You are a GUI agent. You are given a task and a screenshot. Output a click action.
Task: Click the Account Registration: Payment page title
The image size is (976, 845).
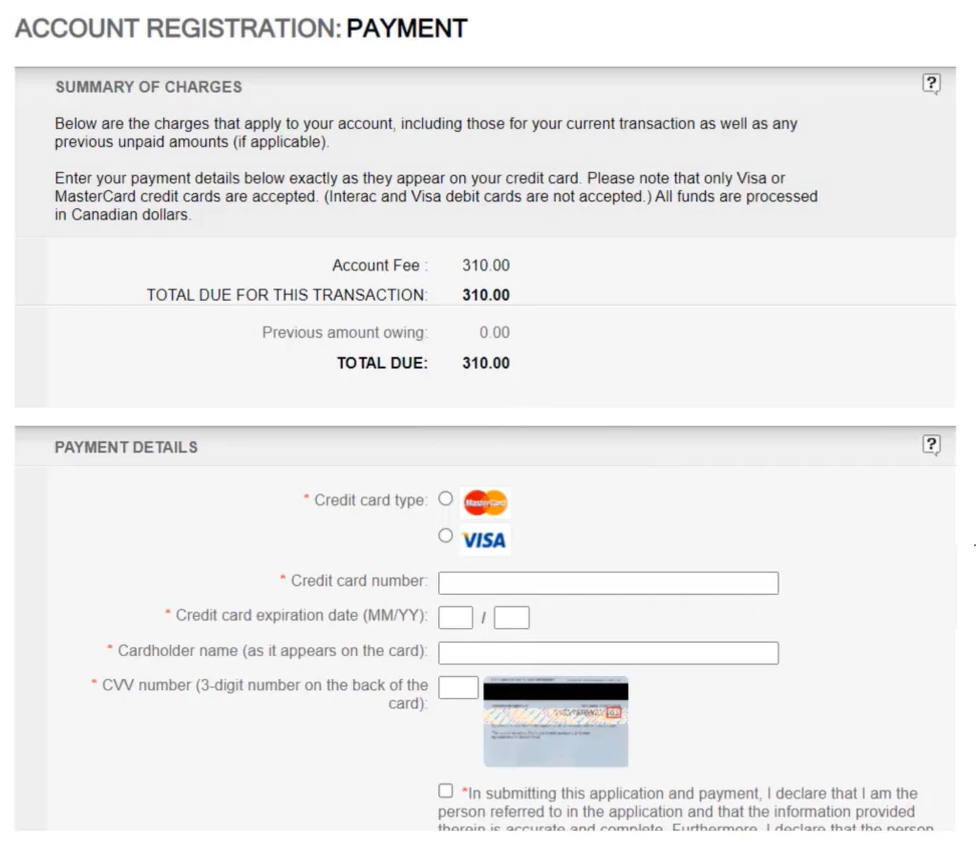[242, 29]
